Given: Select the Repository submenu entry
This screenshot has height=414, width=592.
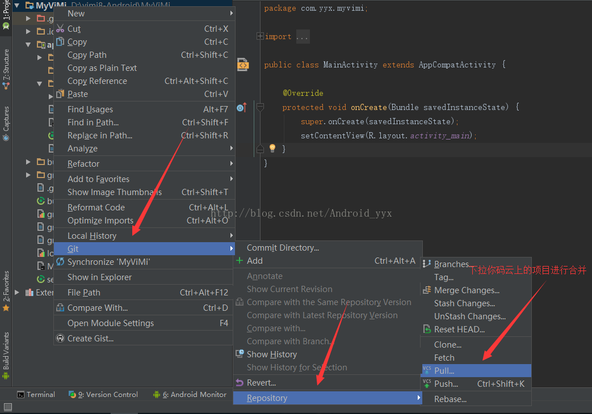Looking at the screenshot, I should [x=328, y=398].
